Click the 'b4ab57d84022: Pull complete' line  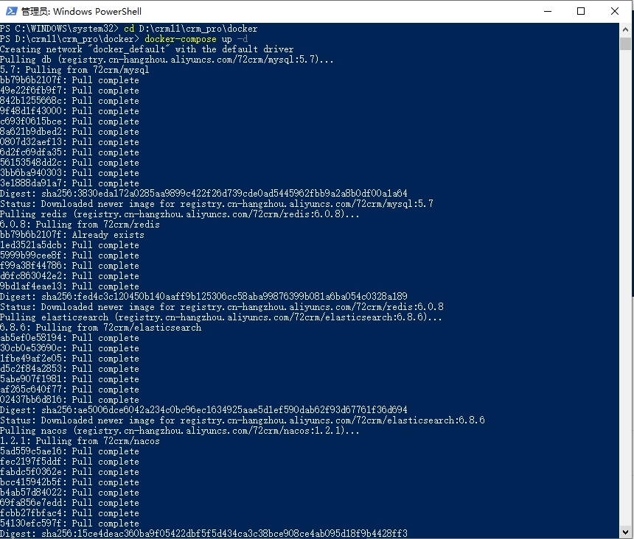pos(69,493)
